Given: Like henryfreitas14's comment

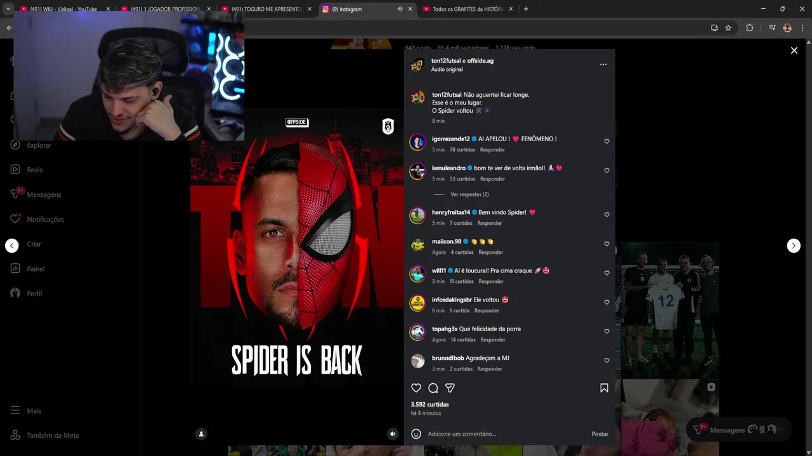Looking at the screenshot, I should [x=606, y=215].
